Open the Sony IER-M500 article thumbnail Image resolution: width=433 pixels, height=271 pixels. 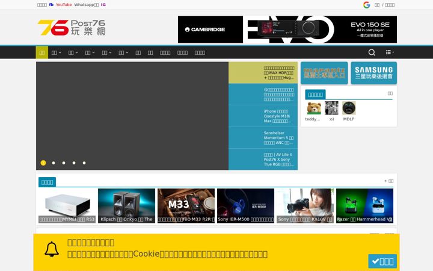click(245, 206)
